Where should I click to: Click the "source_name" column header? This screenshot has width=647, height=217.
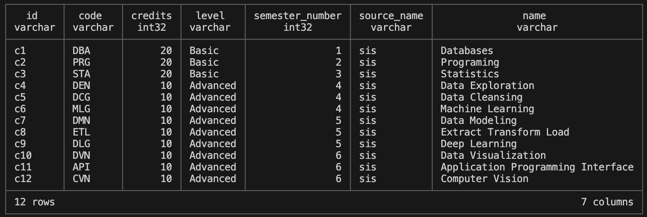tap(391, 16)
